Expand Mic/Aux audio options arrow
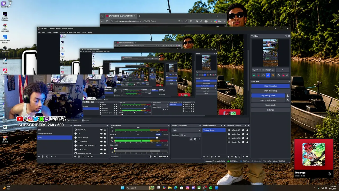 click(x=138, y=134)
